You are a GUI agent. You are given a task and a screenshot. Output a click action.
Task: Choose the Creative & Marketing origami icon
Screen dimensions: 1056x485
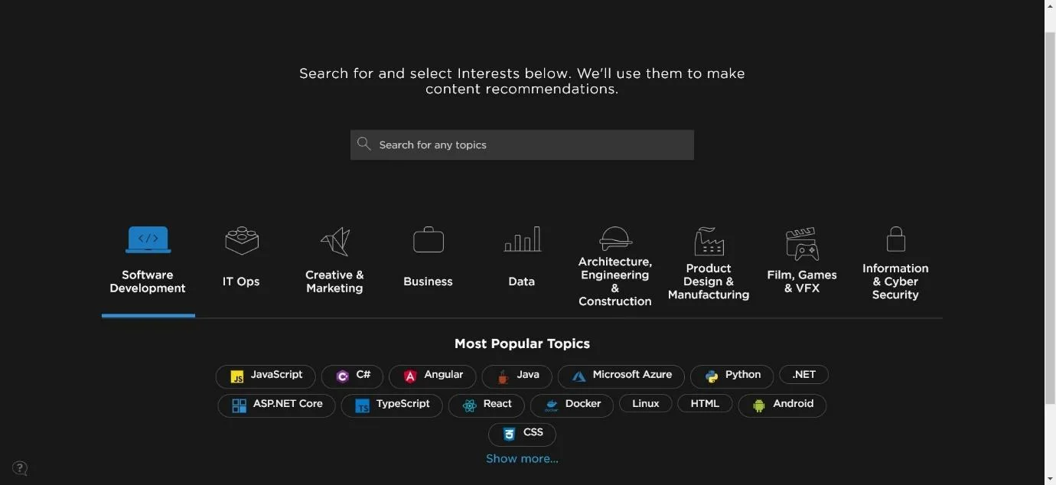[x=335, y=241]
